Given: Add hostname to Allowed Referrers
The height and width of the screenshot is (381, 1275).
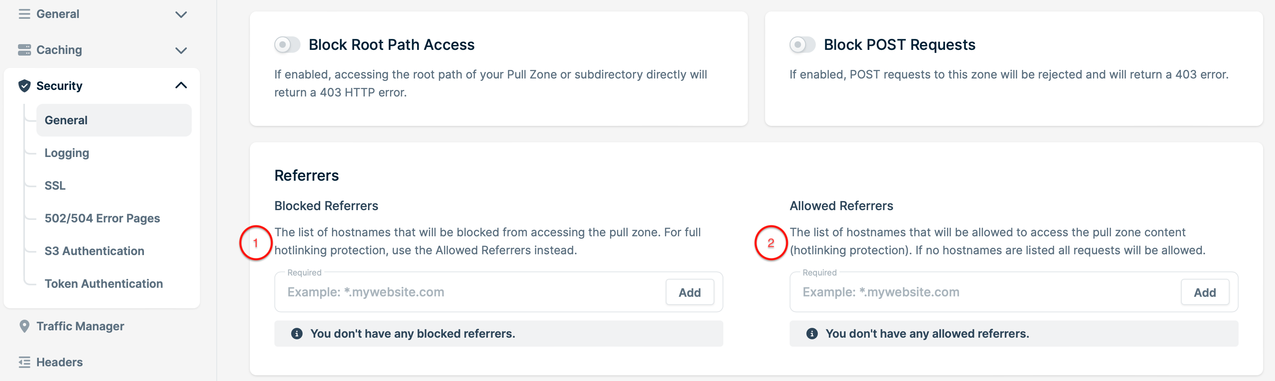Looking at the screenshot, I should 1205,292.
